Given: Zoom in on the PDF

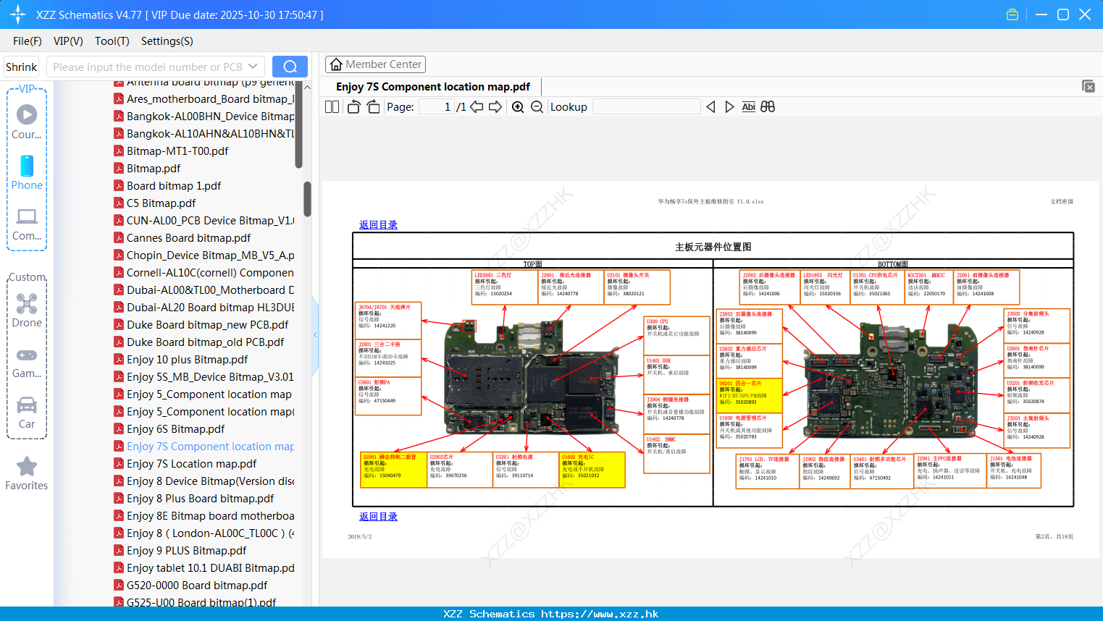Looking at the screenshot, I should [x=518, y=106].
